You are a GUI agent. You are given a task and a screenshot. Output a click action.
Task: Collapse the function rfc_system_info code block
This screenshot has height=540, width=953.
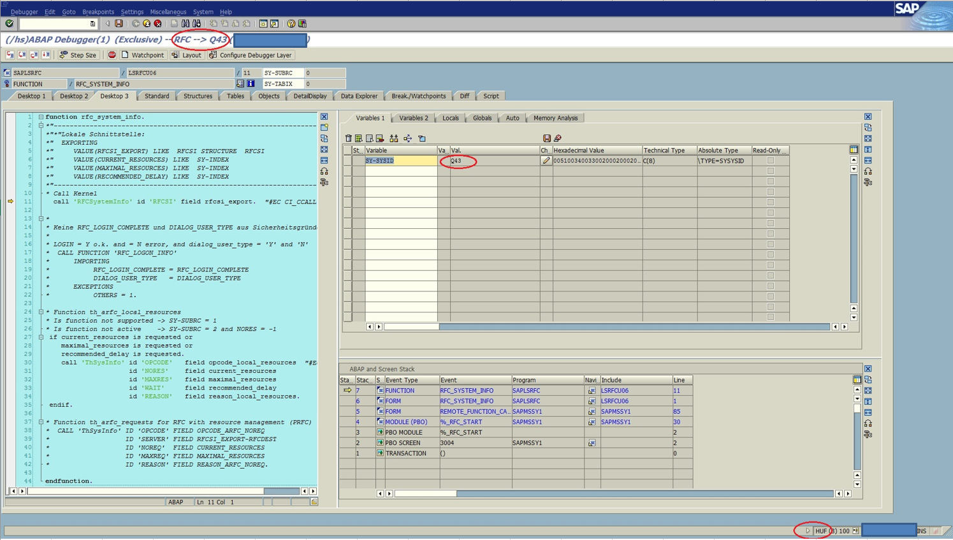point(41,117)
